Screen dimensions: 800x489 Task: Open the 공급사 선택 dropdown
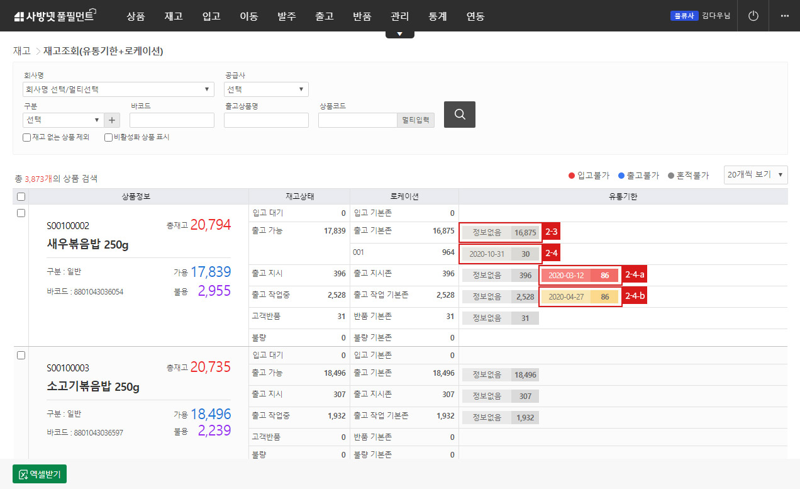pyautogui.click(x=265, y=89)
